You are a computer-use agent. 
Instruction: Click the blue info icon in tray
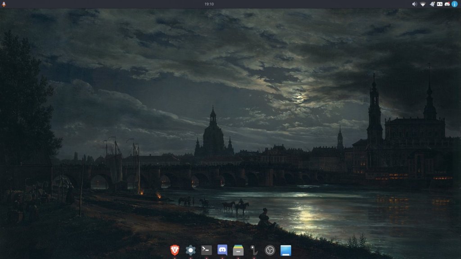point(455,4)
